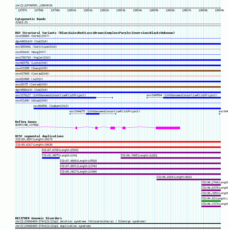Select the Cytogenetic Bands track heading
This screenshot has width=228, height=230.
[x=30, y=19]
